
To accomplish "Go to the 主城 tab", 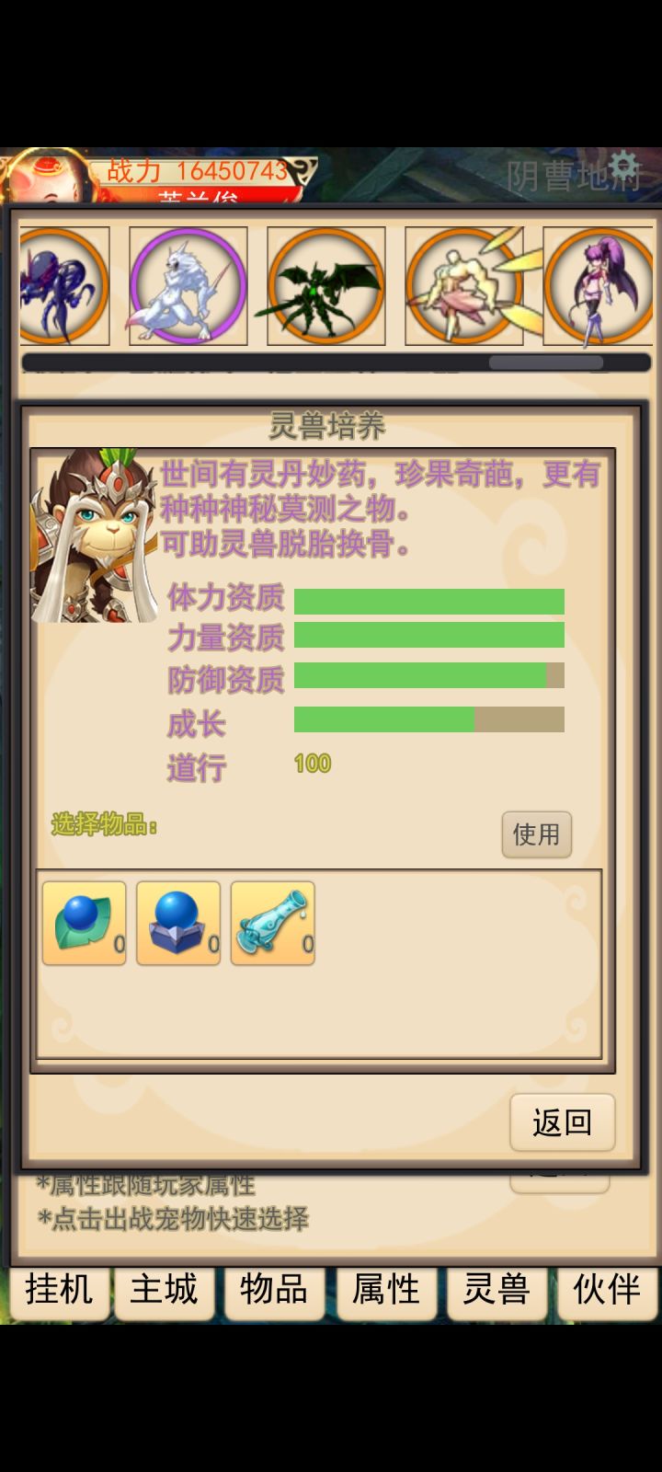I will pos(165,1291).
